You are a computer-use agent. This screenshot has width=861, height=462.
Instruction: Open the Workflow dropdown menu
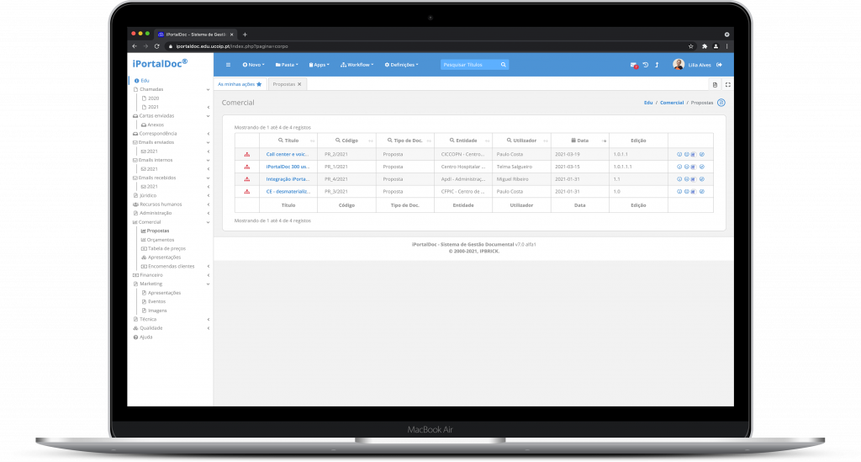coord(357,65)
